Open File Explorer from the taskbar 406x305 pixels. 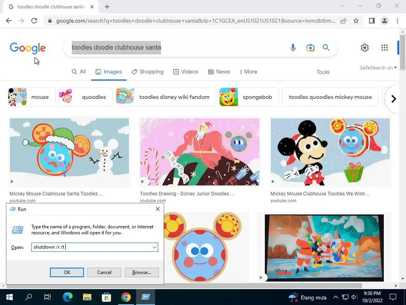87,297
